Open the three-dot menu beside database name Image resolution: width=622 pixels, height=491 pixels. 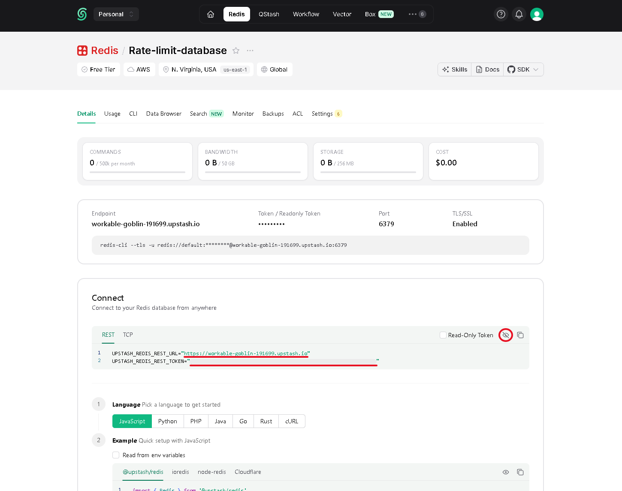pyautogui.click(x=250, y=51)
